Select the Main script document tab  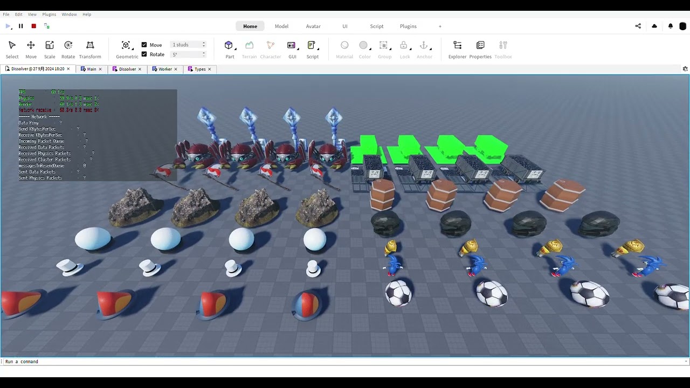click(x=92, y=69)
